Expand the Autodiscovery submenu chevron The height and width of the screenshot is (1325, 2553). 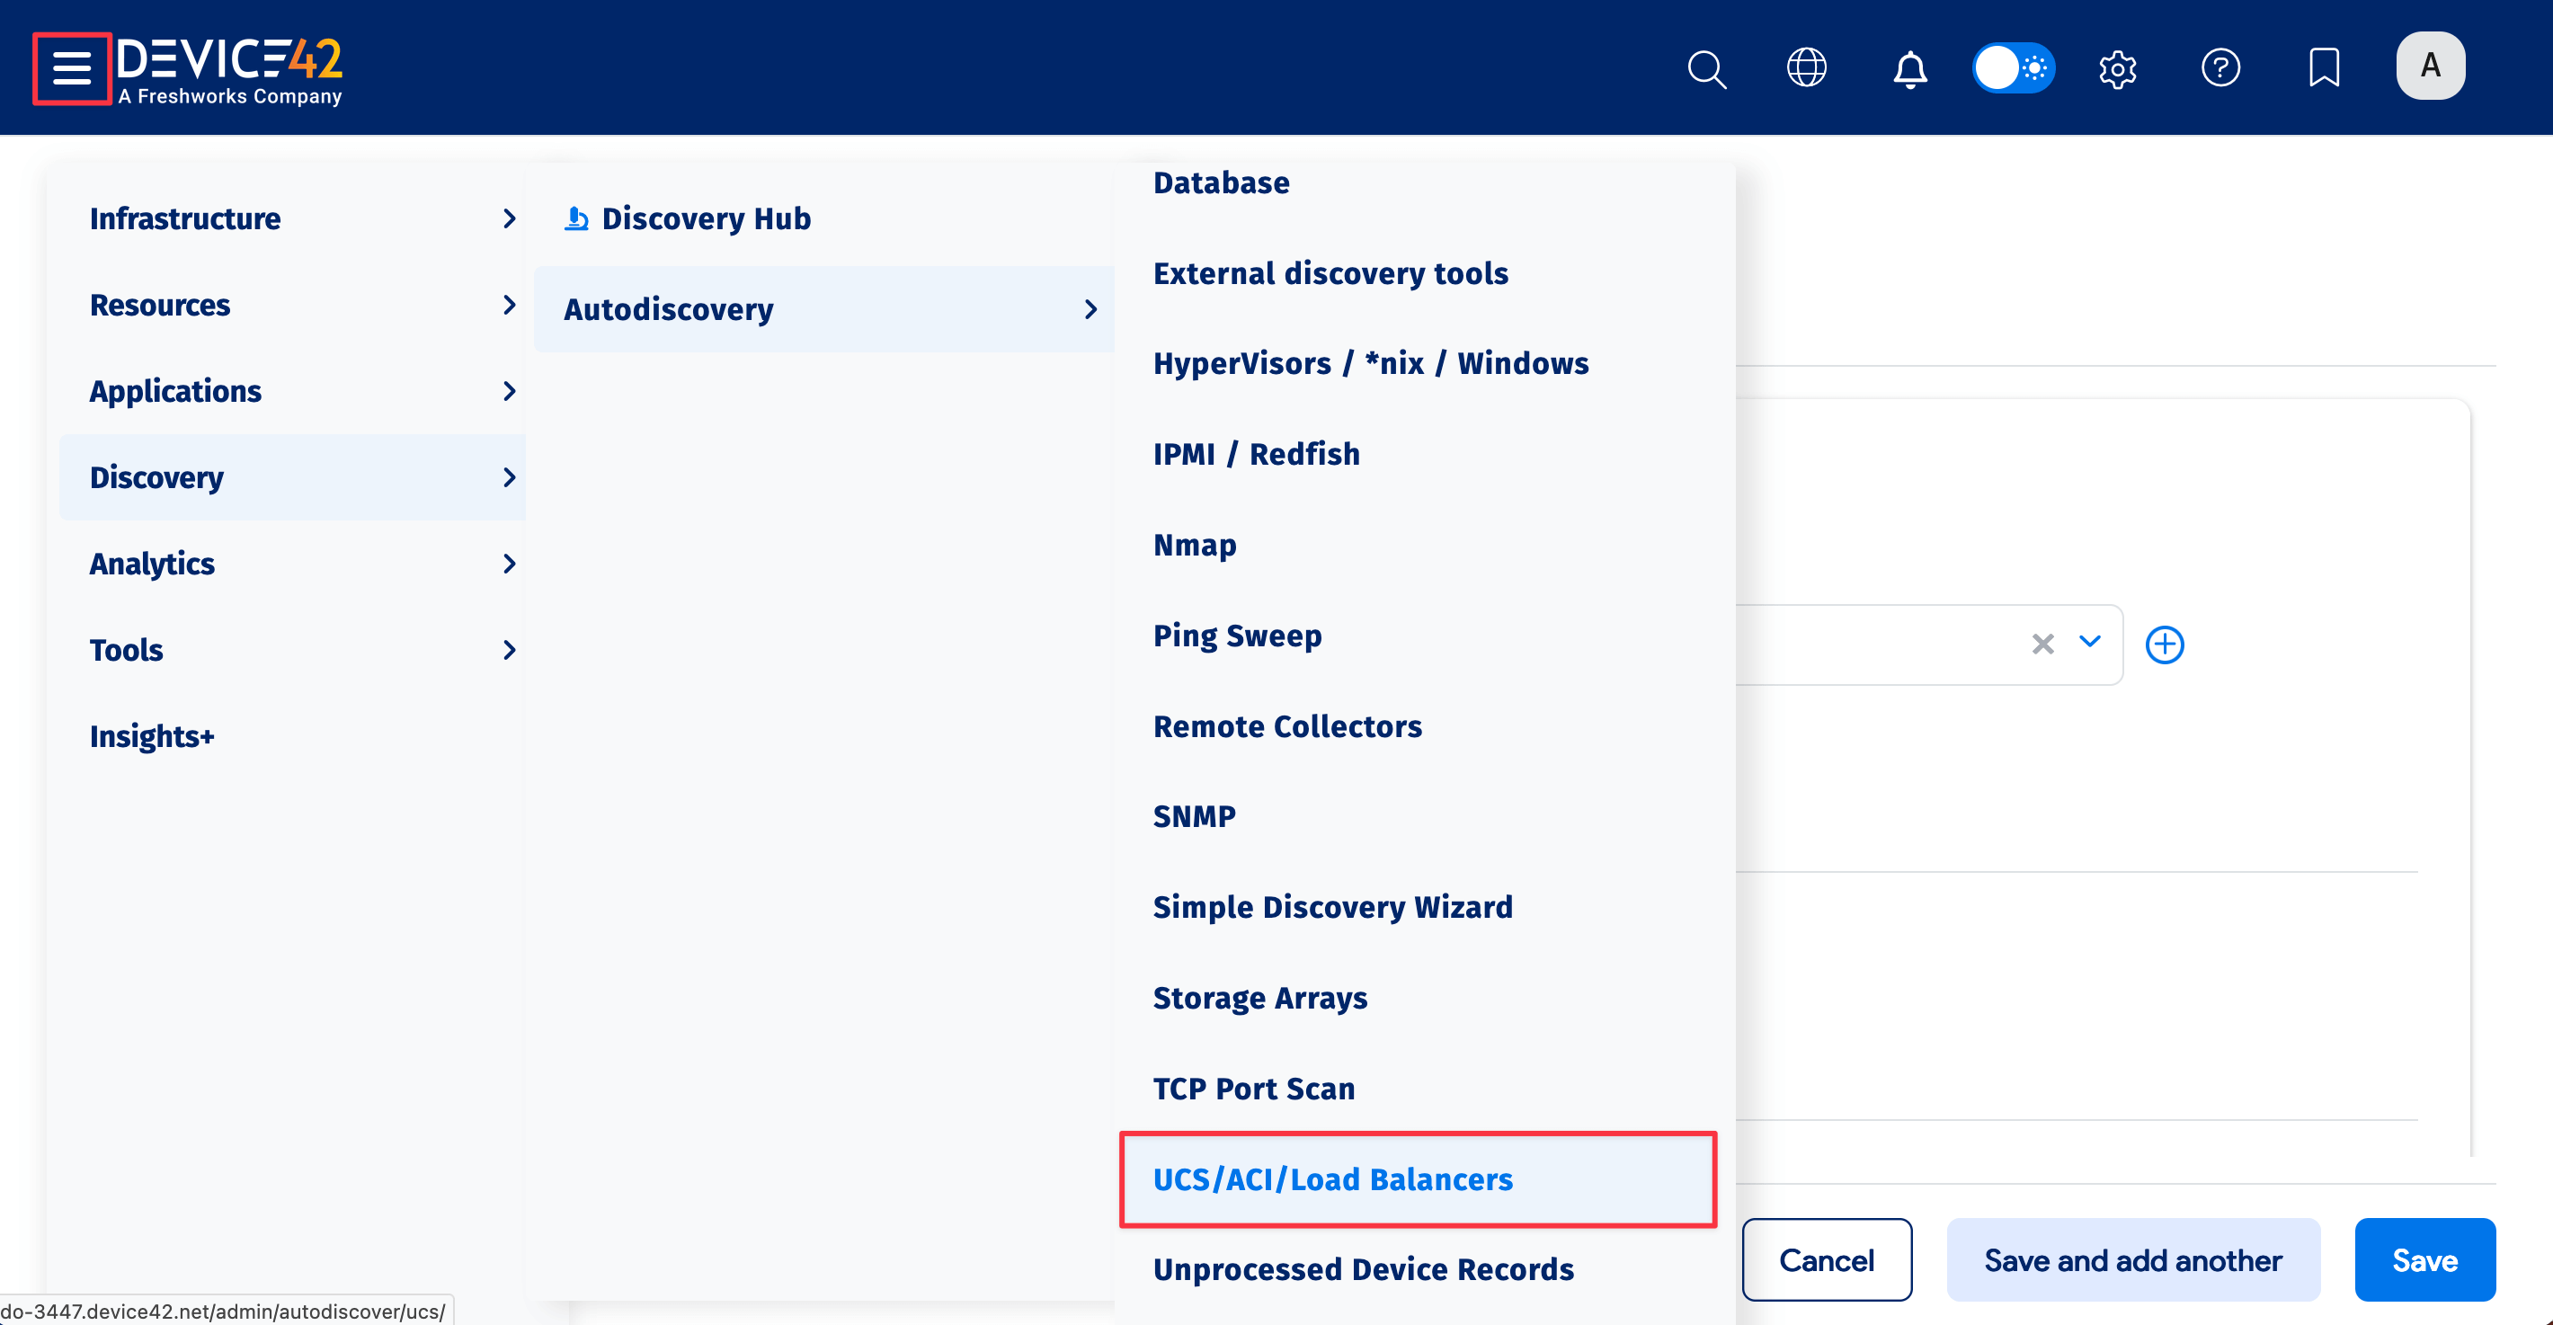[x=1091, y=309]
